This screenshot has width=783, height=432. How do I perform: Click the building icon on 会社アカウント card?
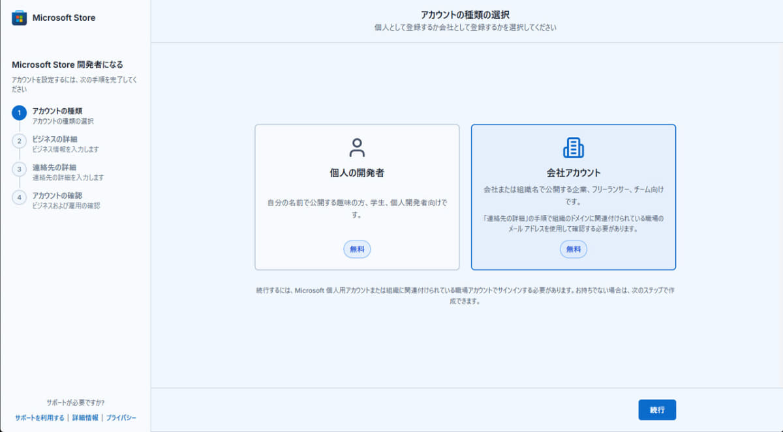pos(574,147)
